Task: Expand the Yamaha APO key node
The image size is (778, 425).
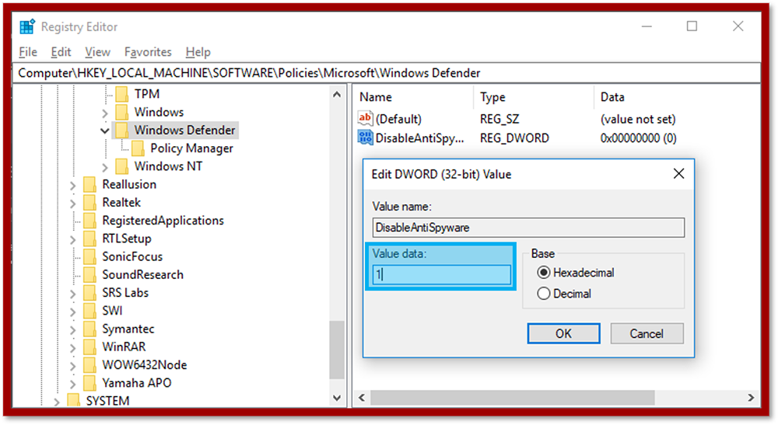Action: coord(73,384)
